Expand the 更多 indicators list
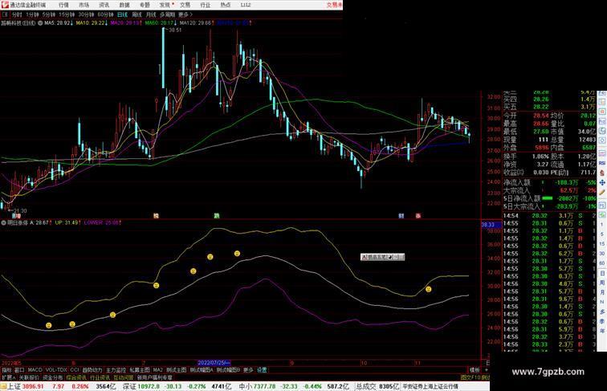This screenshot has width=607, height=391. pos(248,370)
